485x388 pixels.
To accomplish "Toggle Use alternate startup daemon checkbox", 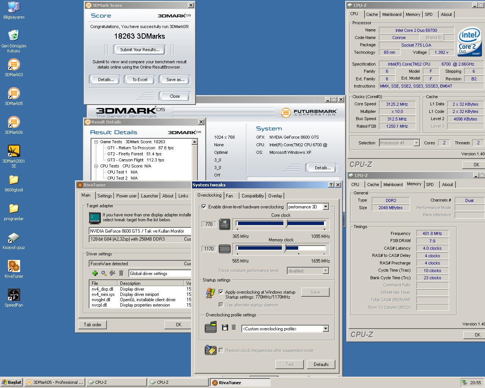I will [221, 305].
